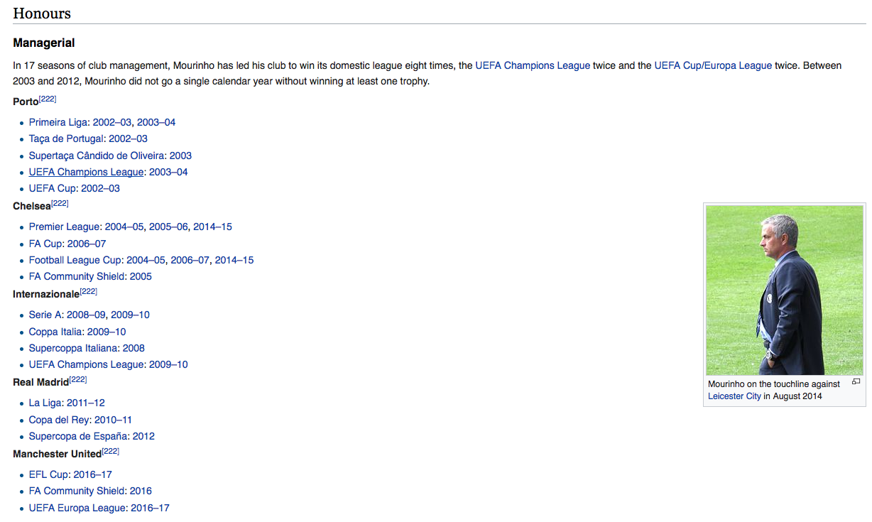
Task: Open underlined UEFA Champions League link under Porto
Action: click(86, 172)
